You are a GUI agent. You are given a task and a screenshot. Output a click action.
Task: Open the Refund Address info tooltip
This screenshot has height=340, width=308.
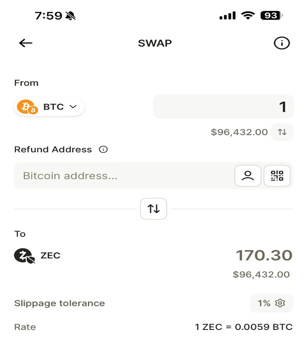click(x=103, y=150)
